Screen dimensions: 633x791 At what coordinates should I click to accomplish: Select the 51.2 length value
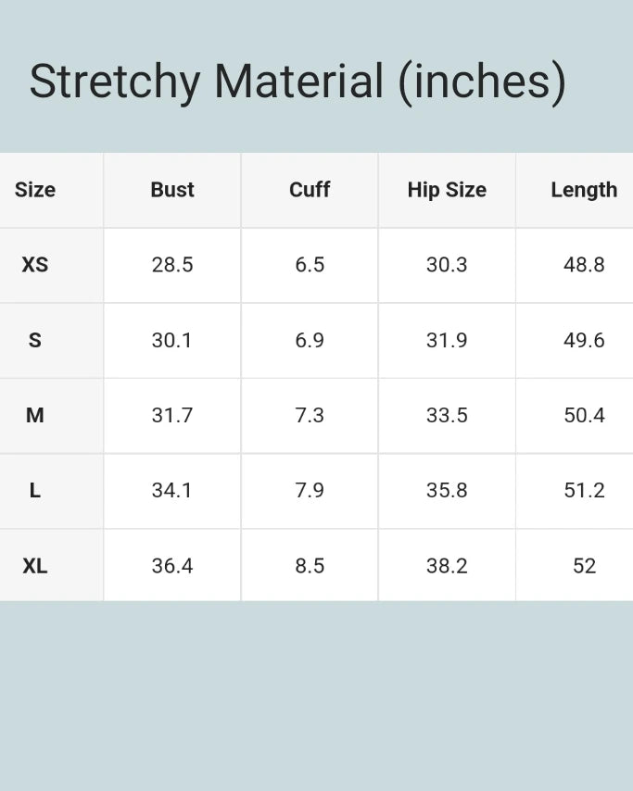584,490
